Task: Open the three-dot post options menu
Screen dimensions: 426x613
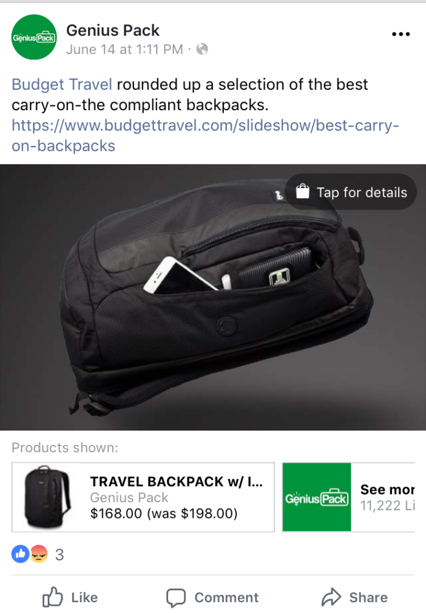Action: [401, 34]
